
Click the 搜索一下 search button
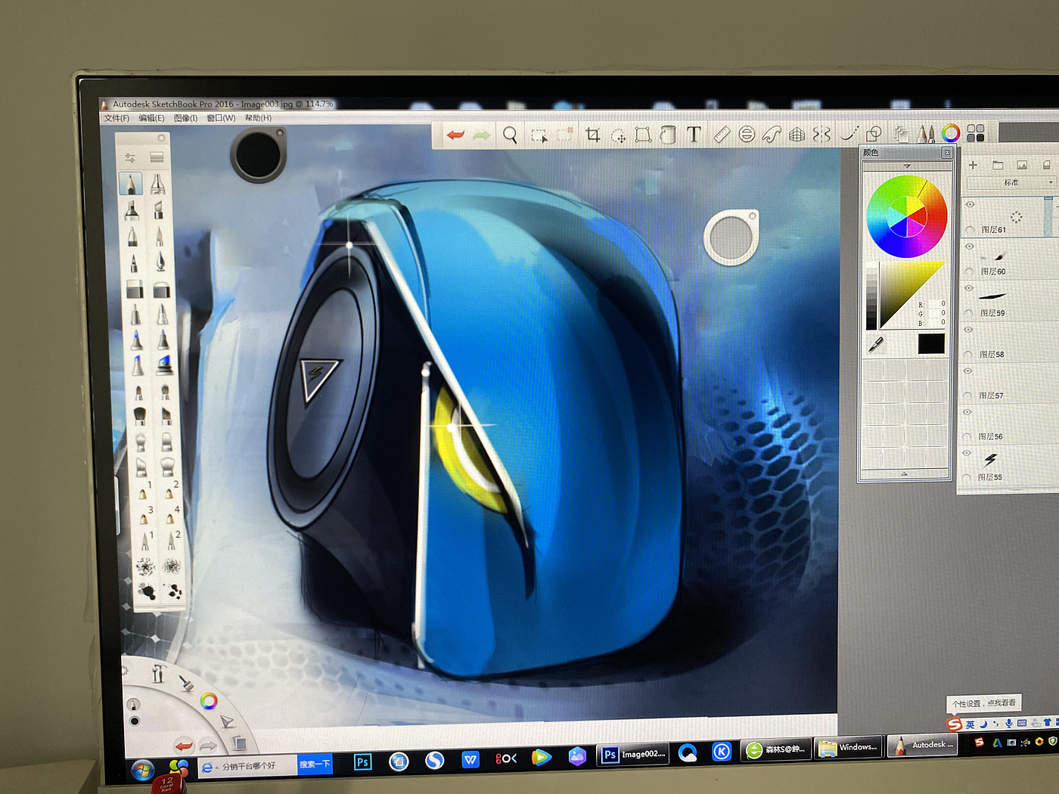[315, 764]
